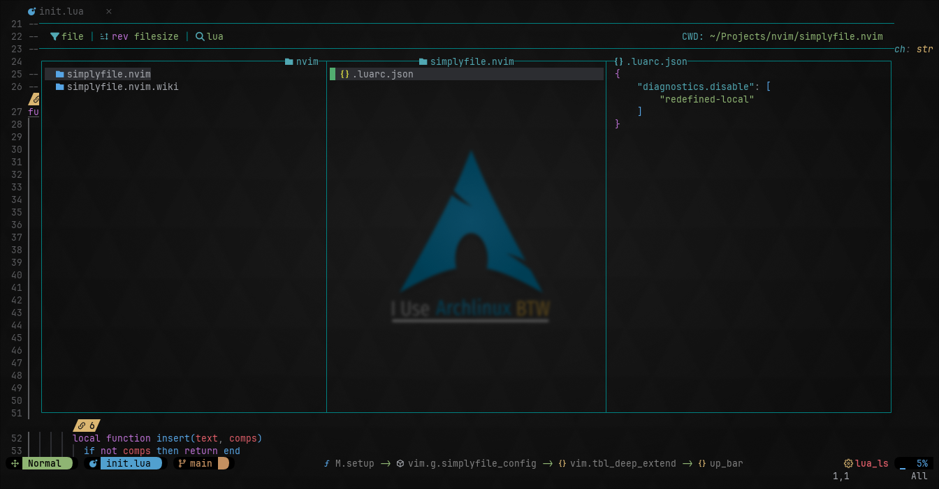Click the braces icon before up_bar
The height and width of the screenshot is (489, 939).
(702, 463)
